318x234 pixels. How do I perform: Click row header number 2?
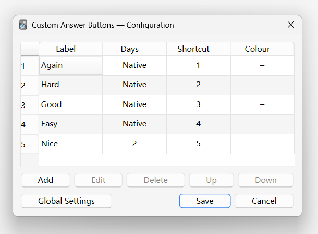pyautogui.click(x=30, y=85)
